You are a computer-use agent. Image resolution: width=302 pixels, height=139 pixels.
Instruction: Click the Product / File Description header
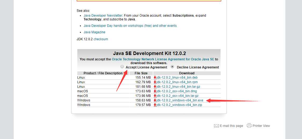103,73
